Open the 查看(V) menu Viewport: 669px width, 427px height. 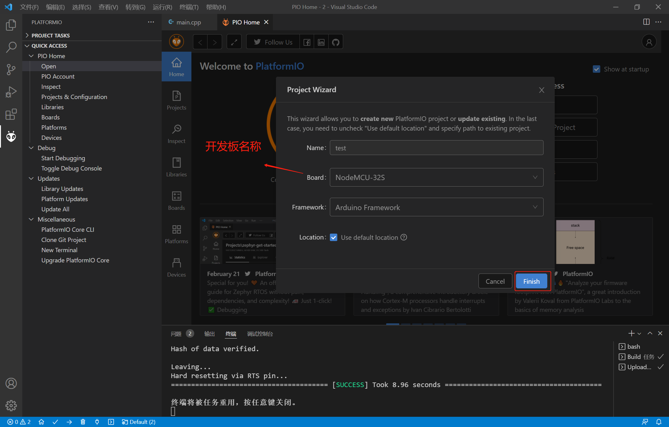tap(108, 7)
